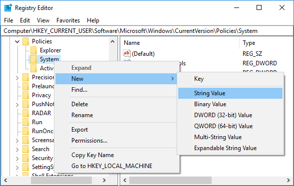Click the tree pane horizontal scrollbar thumb
The width and height of the screenshot is (294, 186).
[61, 181]
